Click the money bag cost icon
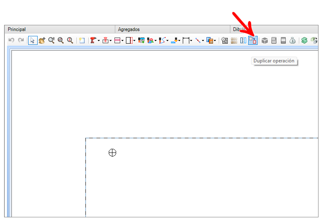The height and width of the screenshot is (221, 323). point(292,40)
